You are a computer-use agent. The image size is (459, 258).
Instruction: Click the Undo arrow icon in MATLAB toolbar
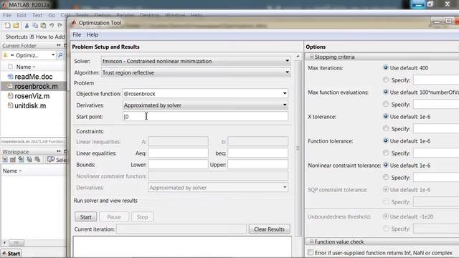tap(52, 26)
